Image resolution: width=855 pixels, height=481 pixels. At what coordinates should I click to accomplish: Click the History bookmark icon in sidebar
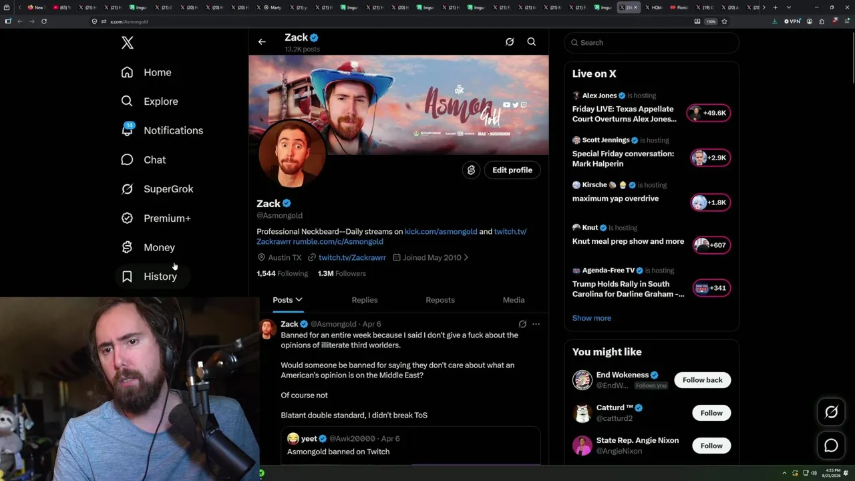point(127,277)
